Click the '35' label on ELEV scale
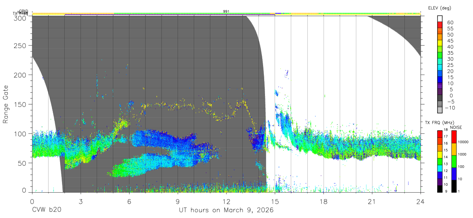Image resolution: width=473 pixels, height=218 pixels. pyautogui.click(x=450, y=53)
